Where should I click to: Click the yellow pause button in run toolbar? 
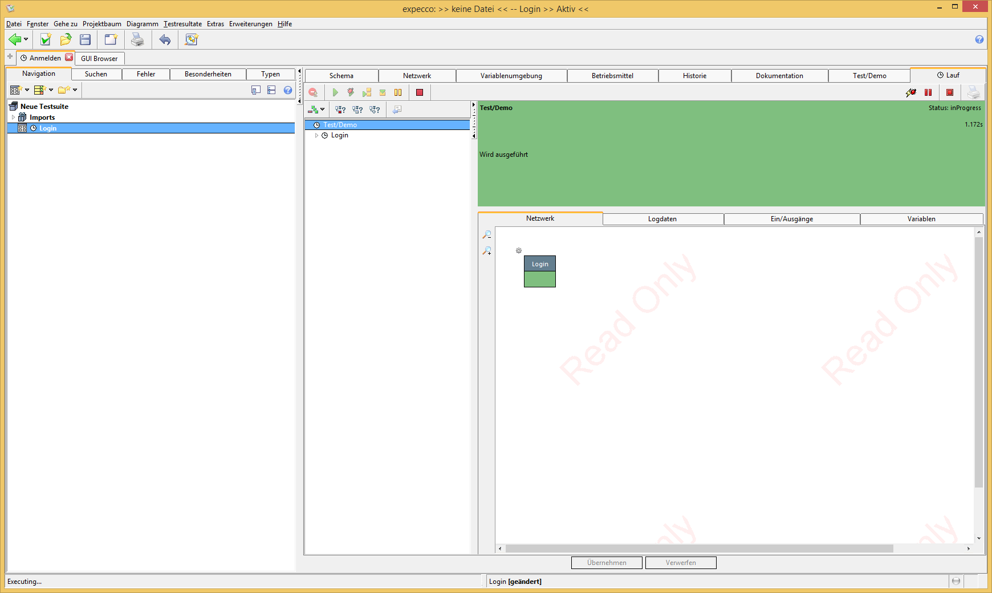pos(398,92)
